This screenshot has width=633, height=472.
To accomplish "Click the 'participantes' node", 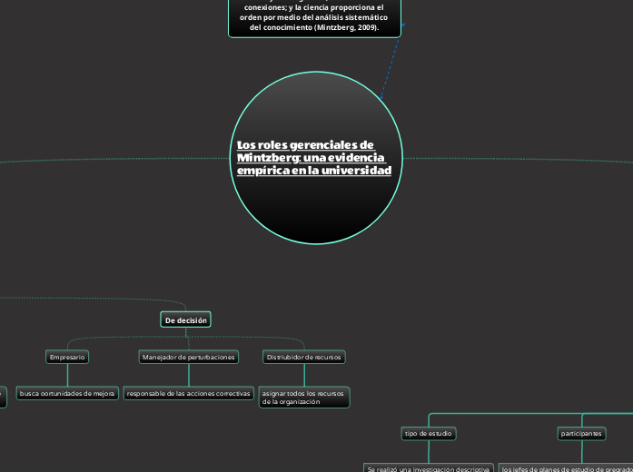I will click(581, 434).
